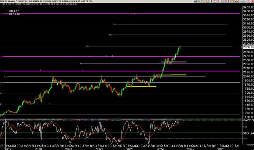
Task: Select the diagonal trend line tool
Action: click(x=222, y=1)
